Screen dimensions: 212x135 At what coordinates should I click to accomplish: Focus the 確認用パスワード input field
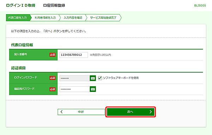pyautogui.click(x=75, y=89)
